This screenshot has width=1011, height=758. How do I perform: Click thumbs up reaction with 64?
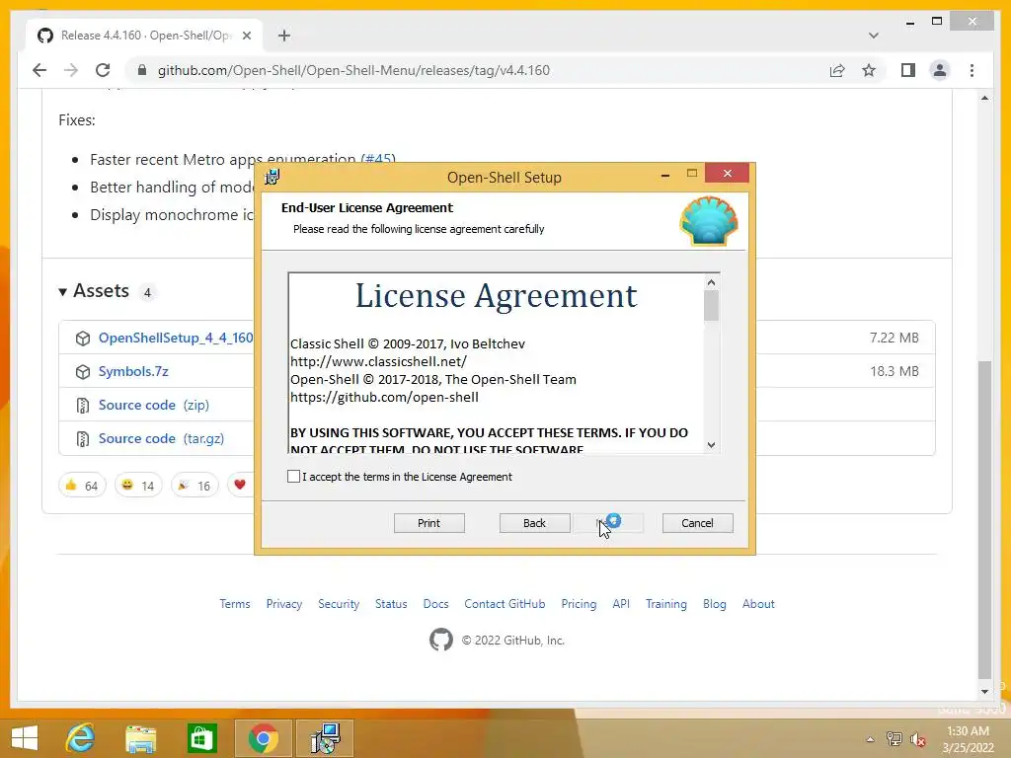point(82,486)
